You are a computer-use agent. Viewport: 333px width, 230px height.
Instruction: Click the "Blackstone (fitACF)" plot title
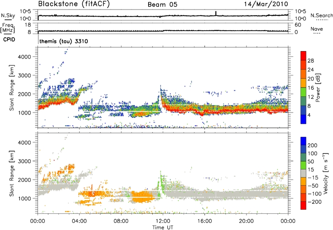pyautogui.click(x=74, y=4)
